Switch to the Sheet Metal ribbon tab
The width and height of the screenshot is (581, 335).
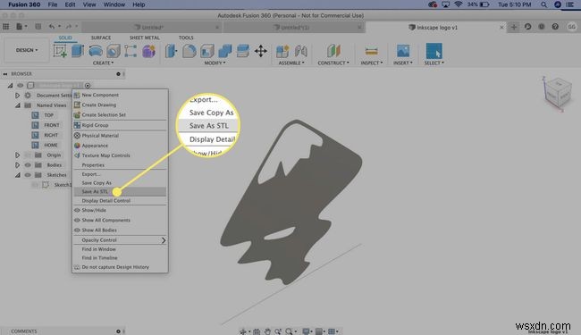point(145,38)
